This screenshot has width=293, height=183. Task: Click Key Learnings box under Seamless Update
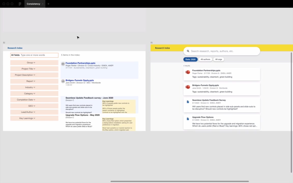click(119, 107)
